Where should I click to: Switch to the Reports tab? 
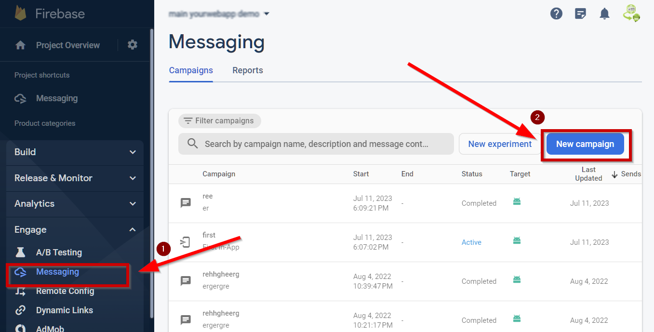click(247, 70)
